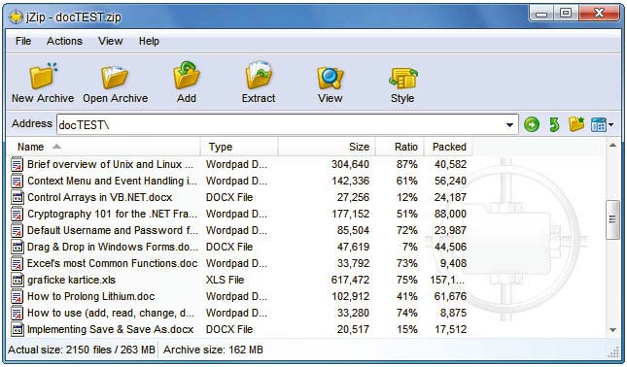This screenshot has height=367, width=627.
Task: Click the jZip title bar application icon
Action: tap(16, 17)
